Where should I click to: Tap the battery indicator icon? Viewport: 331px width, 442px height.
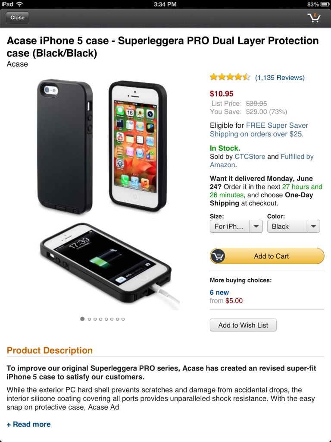325,4
